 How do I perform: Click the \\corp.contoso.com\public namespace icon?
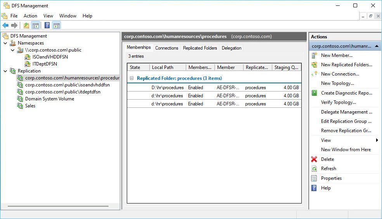click(20, 50)
